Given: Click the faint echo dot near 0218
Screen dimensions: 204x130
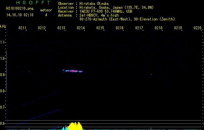Looking at the screenshot, I should click(x=151, y=74).
